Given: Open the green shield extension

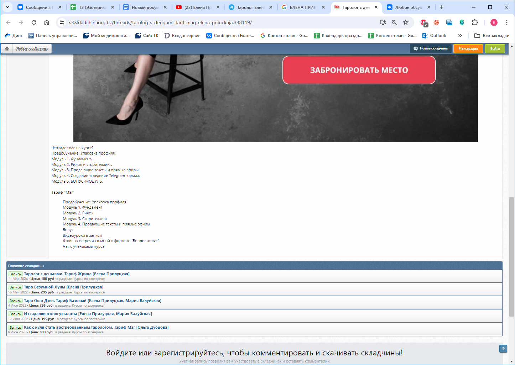Looking at the screenshot, I should (462, 22).
